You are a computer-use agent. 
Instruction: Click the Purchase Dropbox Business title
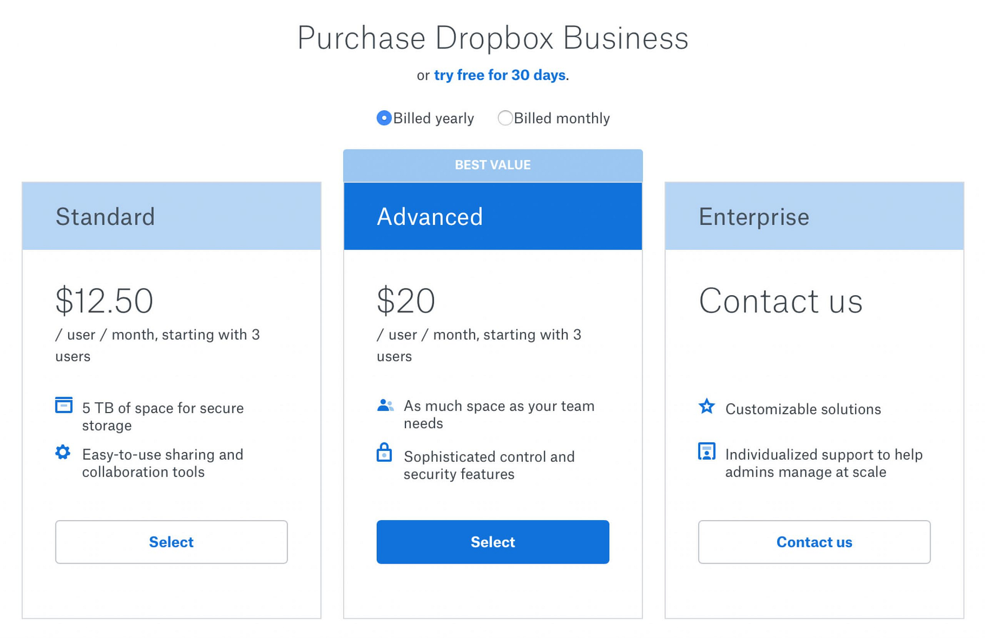tap(493, 37)
